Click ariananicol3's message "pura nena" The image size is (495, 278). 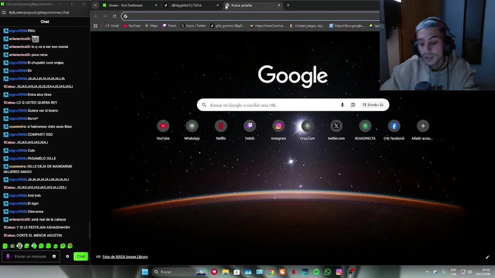click(39, 55)
